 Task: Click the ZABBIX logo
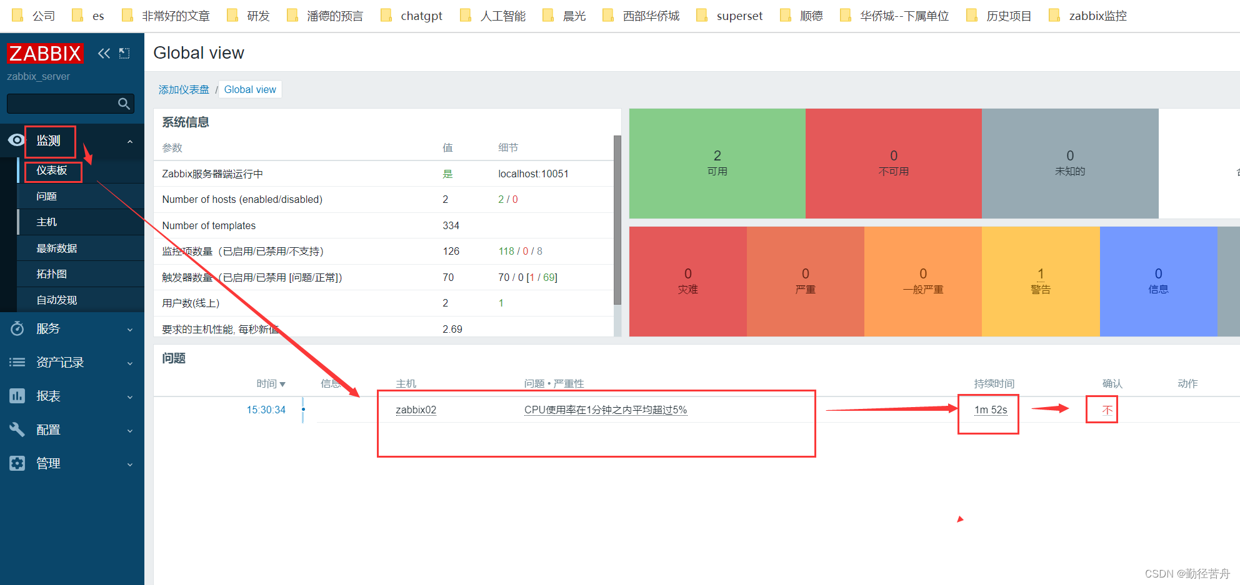coord(44,54)
